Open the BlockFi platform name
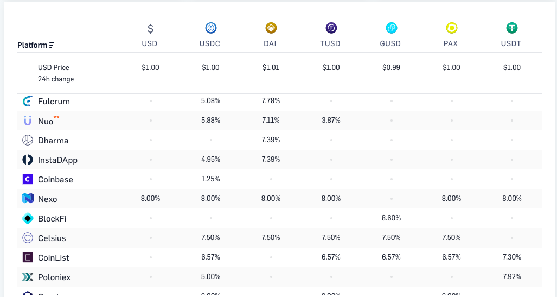Image resolution: width=557 pixels, height=297 pixels. pos(52,219)
